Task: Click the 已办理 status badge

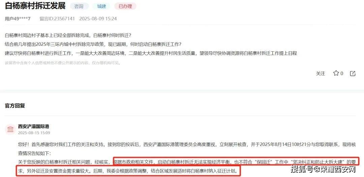Action: click(125, 6)
